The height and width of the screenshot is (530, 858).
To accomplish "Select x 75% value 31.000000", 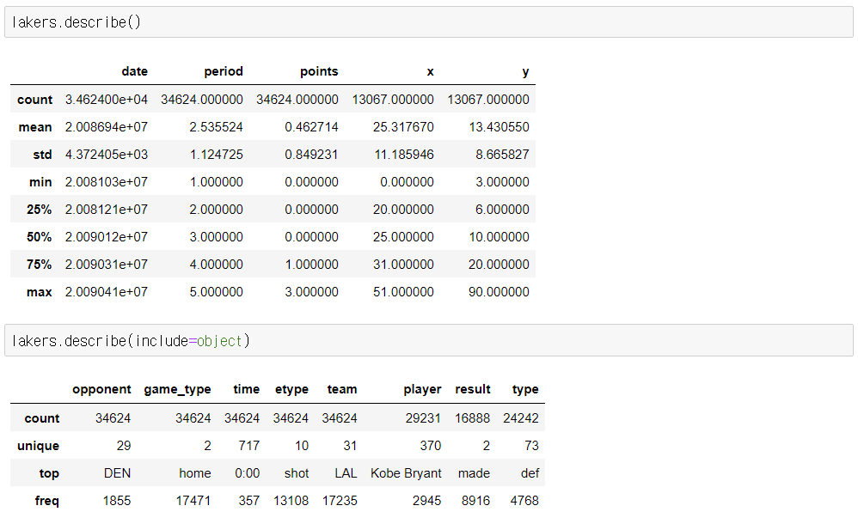I will [x=403, y=265].
